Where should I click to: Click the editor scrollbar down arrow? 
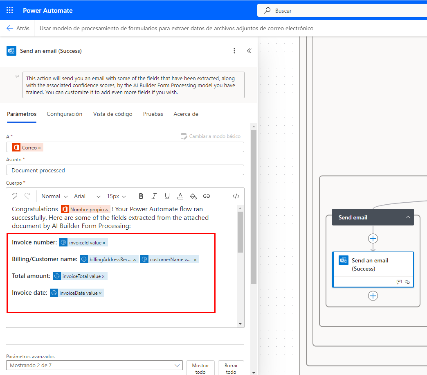(x=240, y=324)
